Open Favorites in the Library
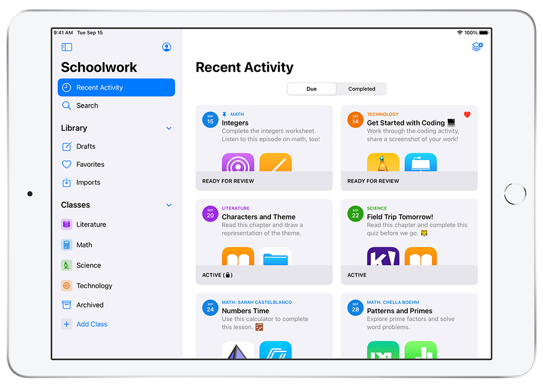This screenshot has height=386, width=543. pos(90,164)
